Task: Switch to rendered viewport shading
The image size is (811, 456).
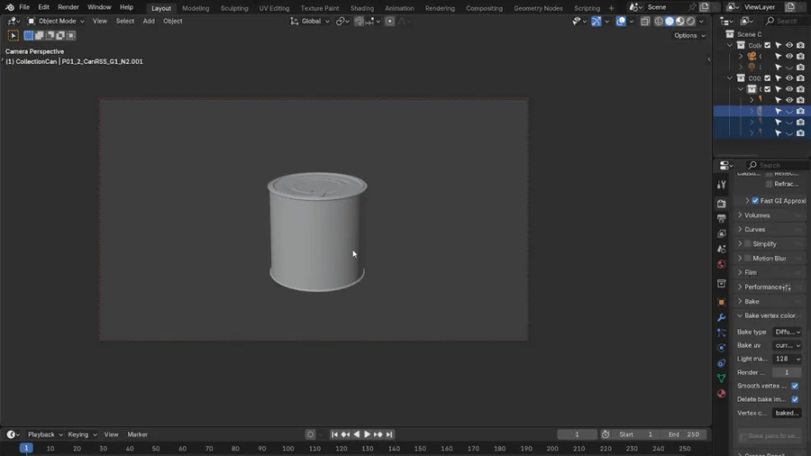Action: point(691,21)
